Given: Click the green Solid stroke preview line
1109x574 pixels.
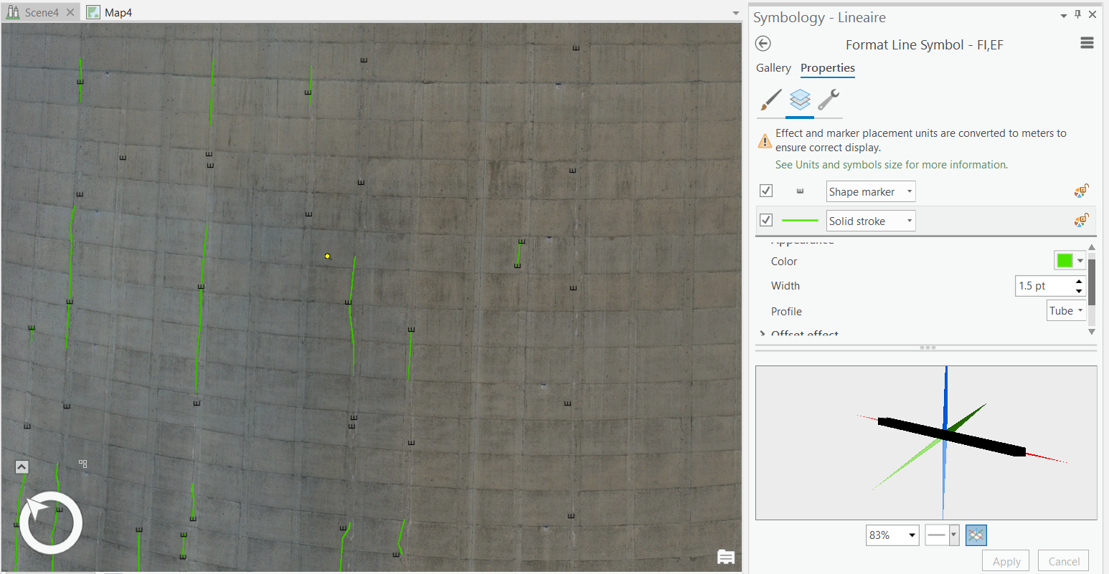Looking at the screenshot, I should point(800,221).
